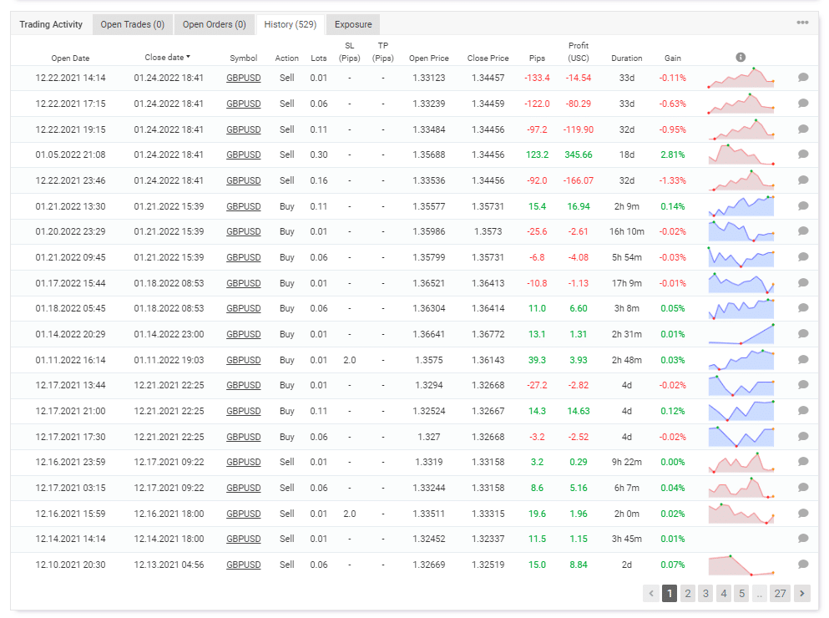Screen dimensions: 829x618
Task: Sort by the Close date column arrow
Action: pyautogui.click(x=188, y=57)
